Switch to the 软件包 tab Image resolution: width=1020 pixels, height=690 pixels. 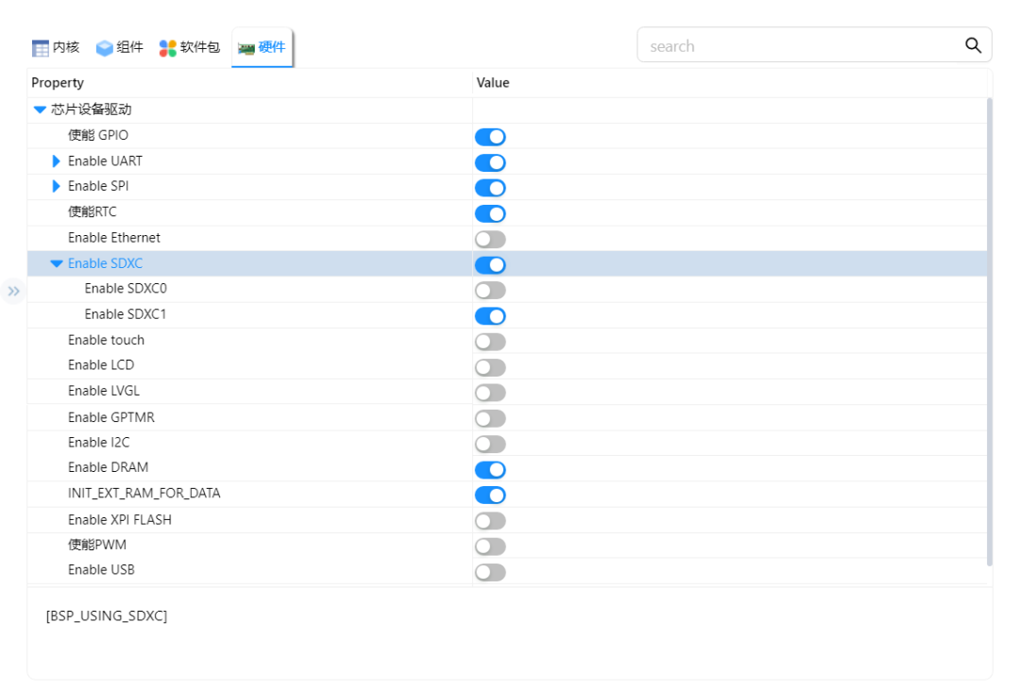tap(189, 47)
